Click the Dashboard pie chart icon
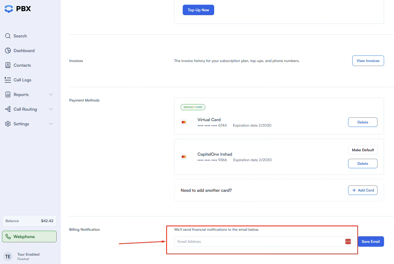Viewport: 394px width, 264px height. click(8, 50)
